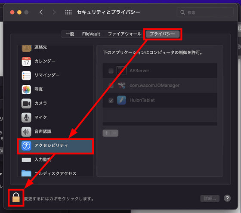Show all preferences grid icon
Screen dimensions: 241x213
[x=68, y=12]
